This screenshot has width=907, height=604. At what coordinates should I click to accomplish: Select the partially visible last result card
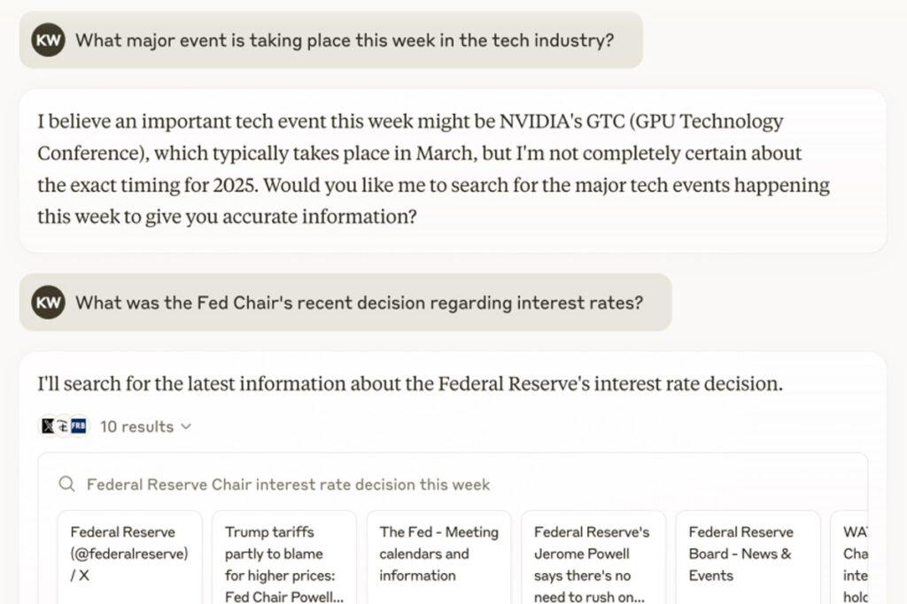coord(849,557)
